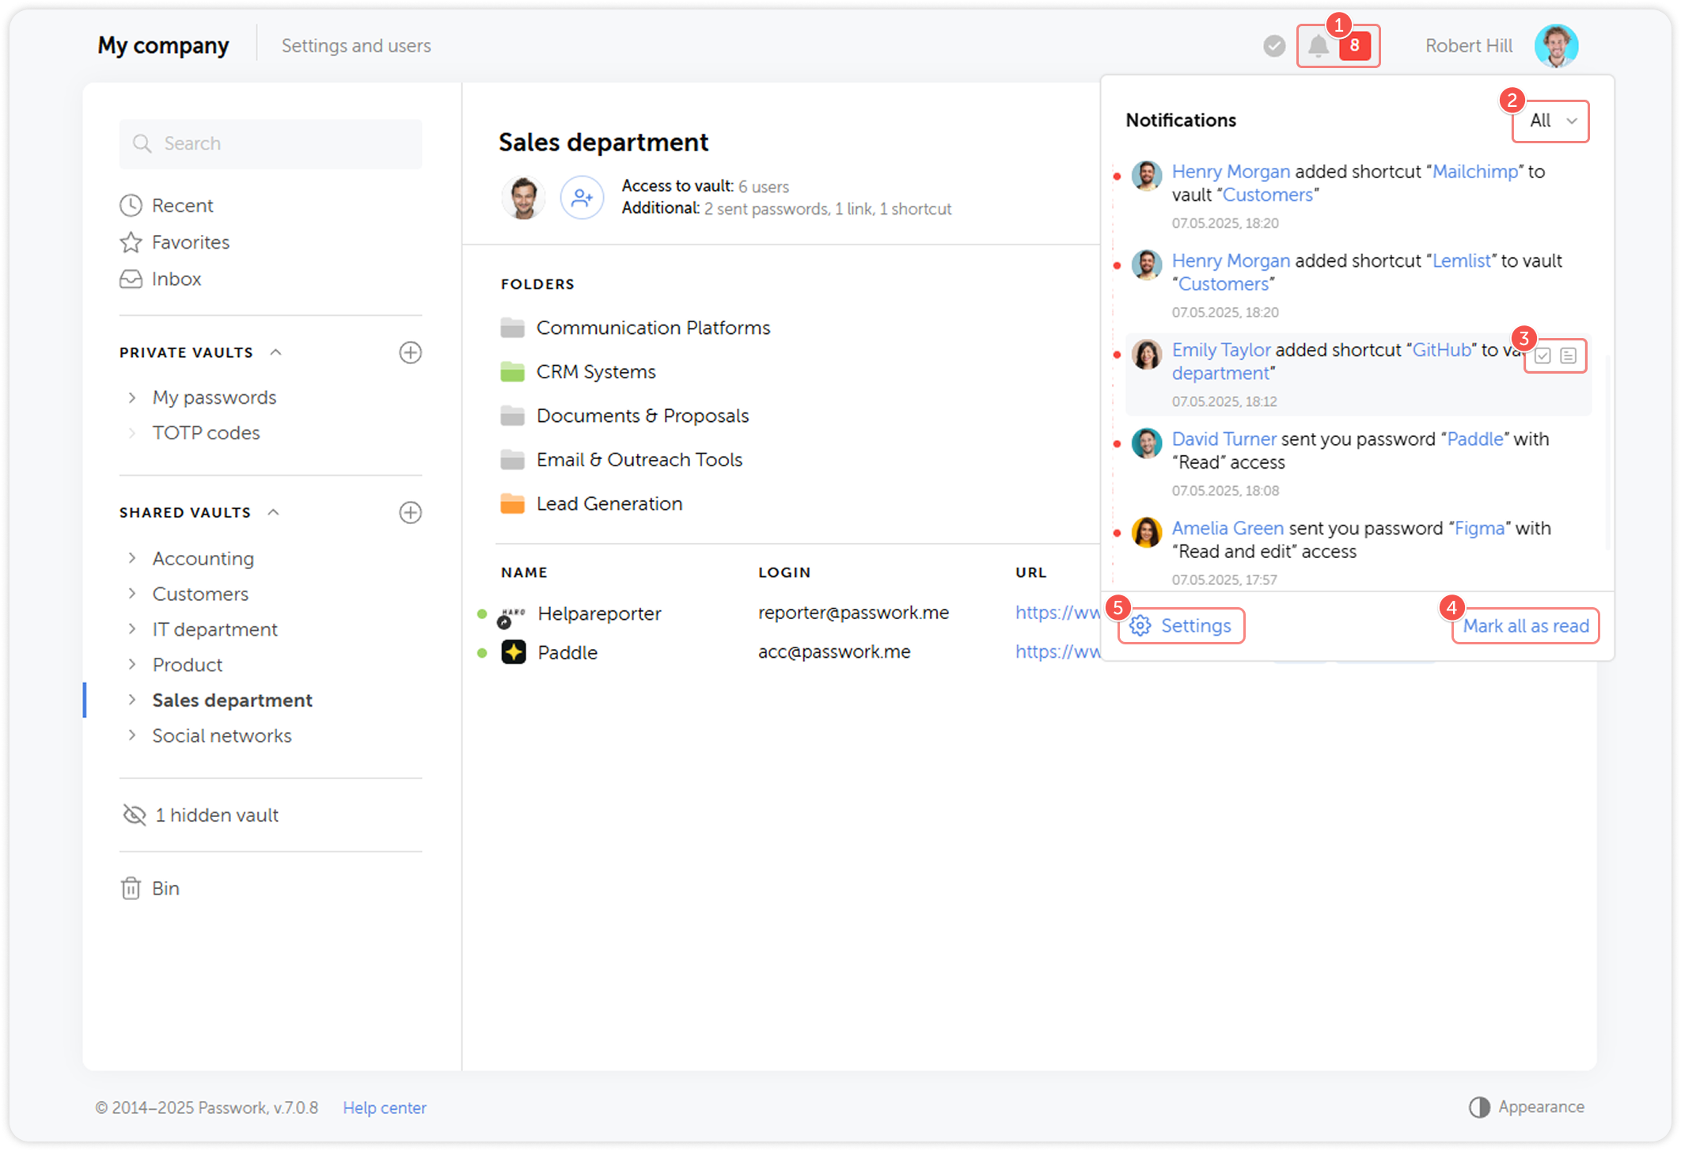Screen dimensions: 1681x1151
Task: Mark Emily Taylor notification as read checkbox
Action: pyautogui.click(x=1542, y=355)
